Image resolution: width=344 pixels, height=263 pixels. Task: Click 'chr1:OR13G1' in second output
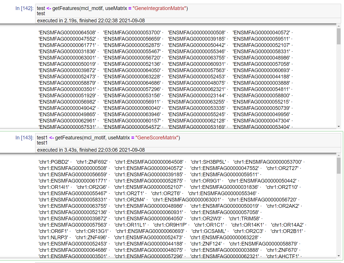click(92, 231)
